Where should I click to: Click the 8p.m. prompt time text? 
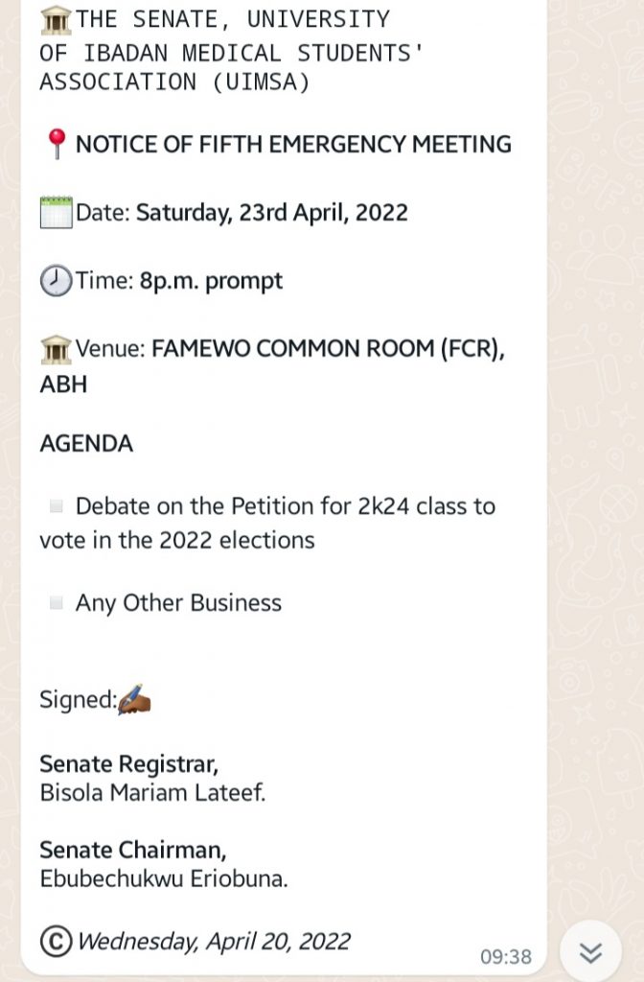(211, 281)
